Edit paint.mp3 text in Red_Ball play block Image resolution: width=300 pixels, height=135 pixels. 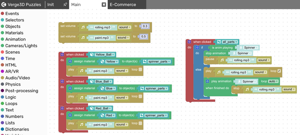click(100, 124)
